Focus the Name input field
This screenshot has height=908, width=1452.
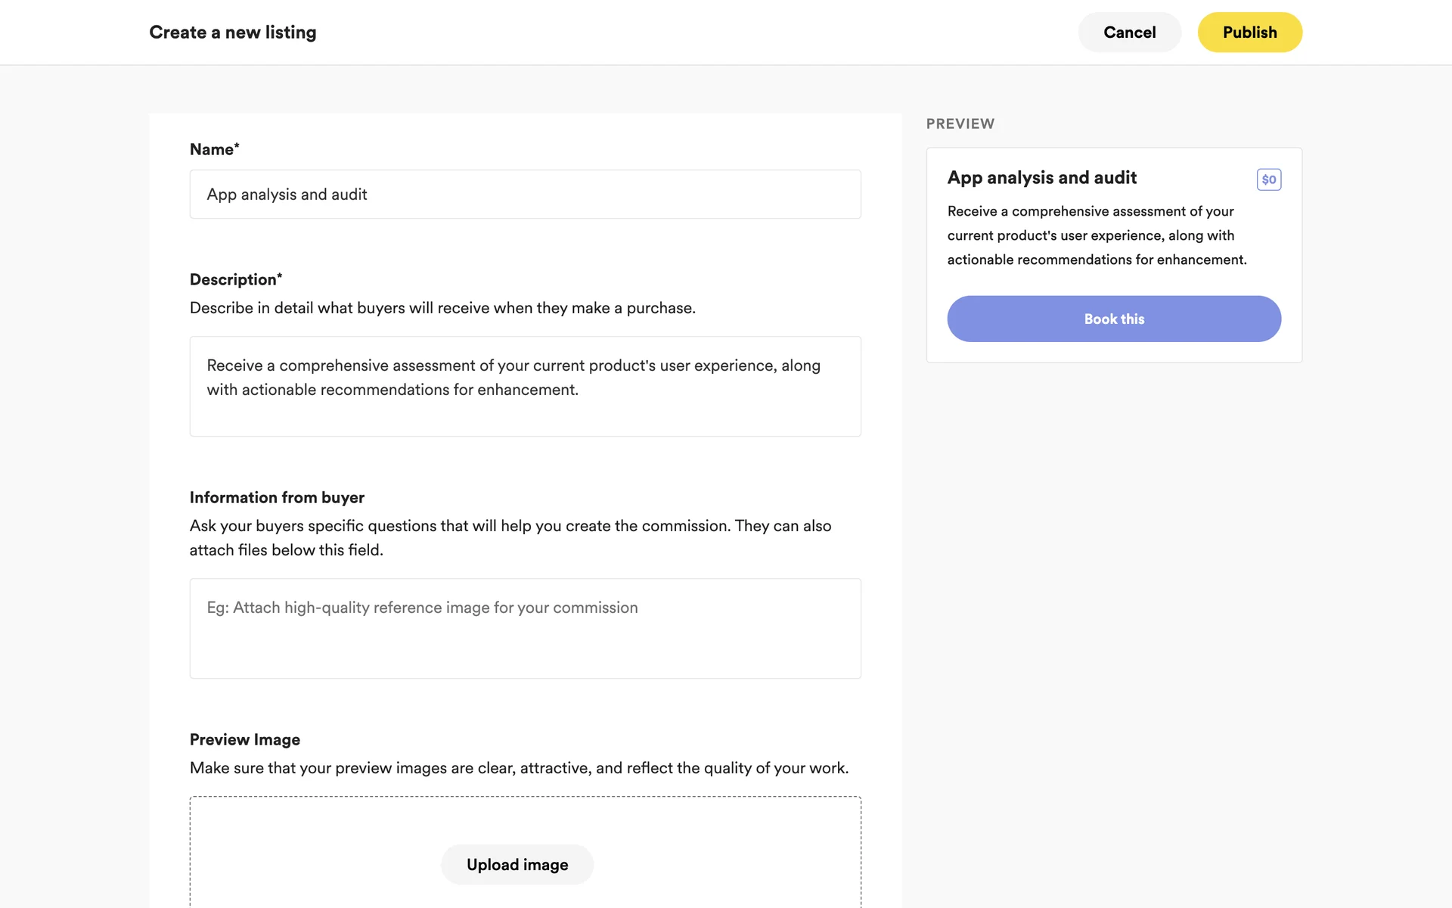[525, 194]
